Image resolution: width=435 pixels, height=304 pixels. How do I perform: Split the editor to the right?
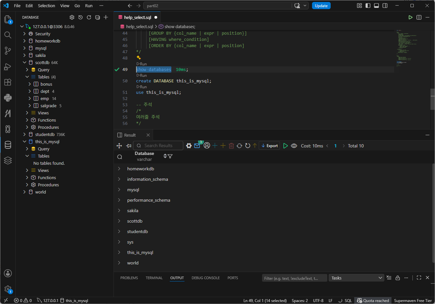click(x=419, y=17)
